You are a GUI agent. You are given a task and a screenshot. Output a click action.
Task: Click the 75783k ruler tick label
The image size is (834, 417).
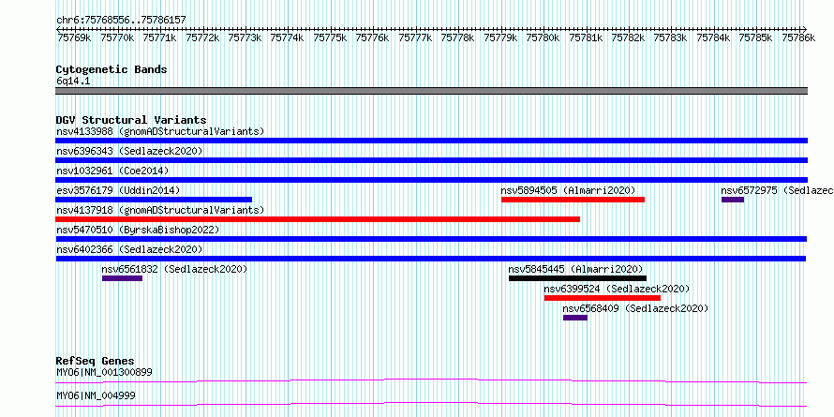pos(671,37)
